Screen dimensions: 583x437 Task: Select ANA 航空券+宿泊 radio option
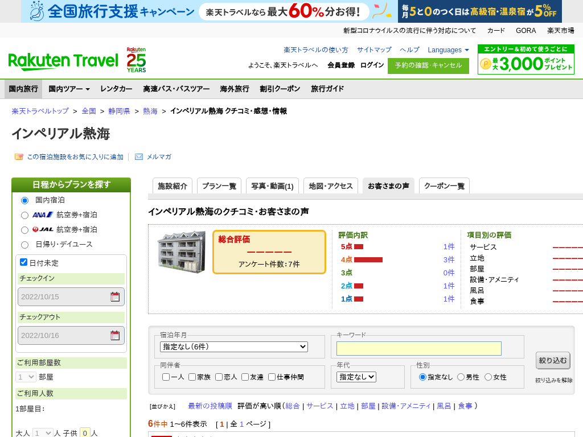pyautogui.click(x=25, y=215)
